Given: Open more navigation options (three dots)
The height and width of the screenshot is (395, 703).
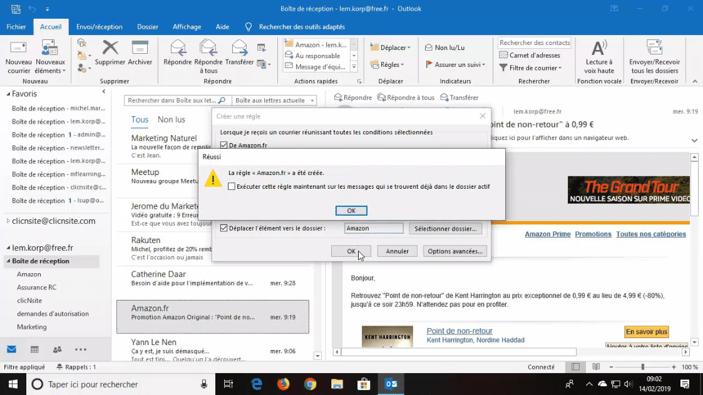Looking at the screenshot, I should click(x=81, y=349).
